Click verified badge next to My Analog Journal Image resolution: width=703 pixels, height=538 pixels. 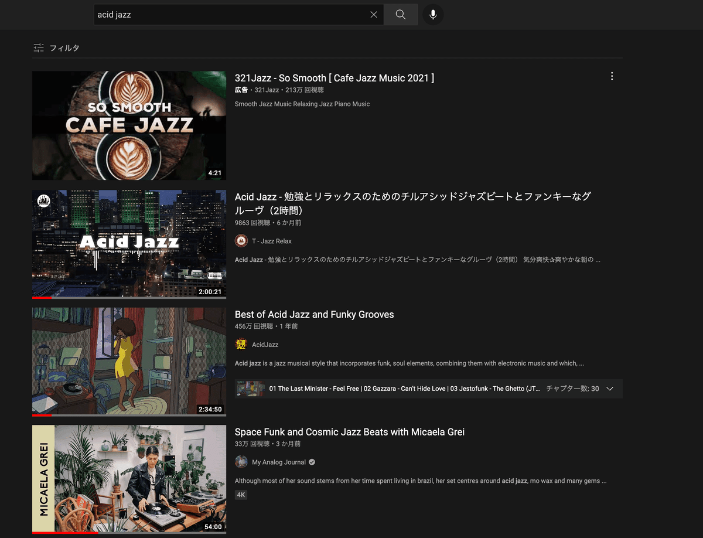click(312, 462)
